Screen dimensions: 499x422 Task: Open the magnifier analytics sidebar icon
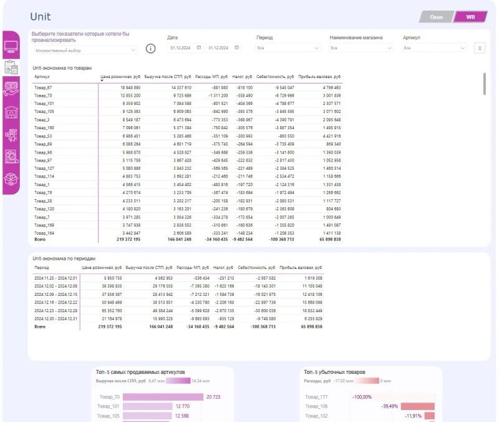pyautogui.click(x=11, y=157)
